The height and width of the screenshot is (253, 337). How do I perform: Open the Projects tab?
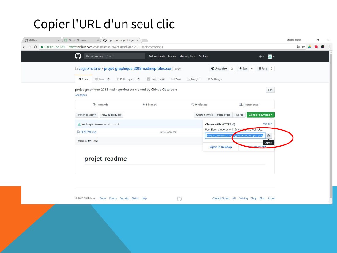[x=156, y=79]
